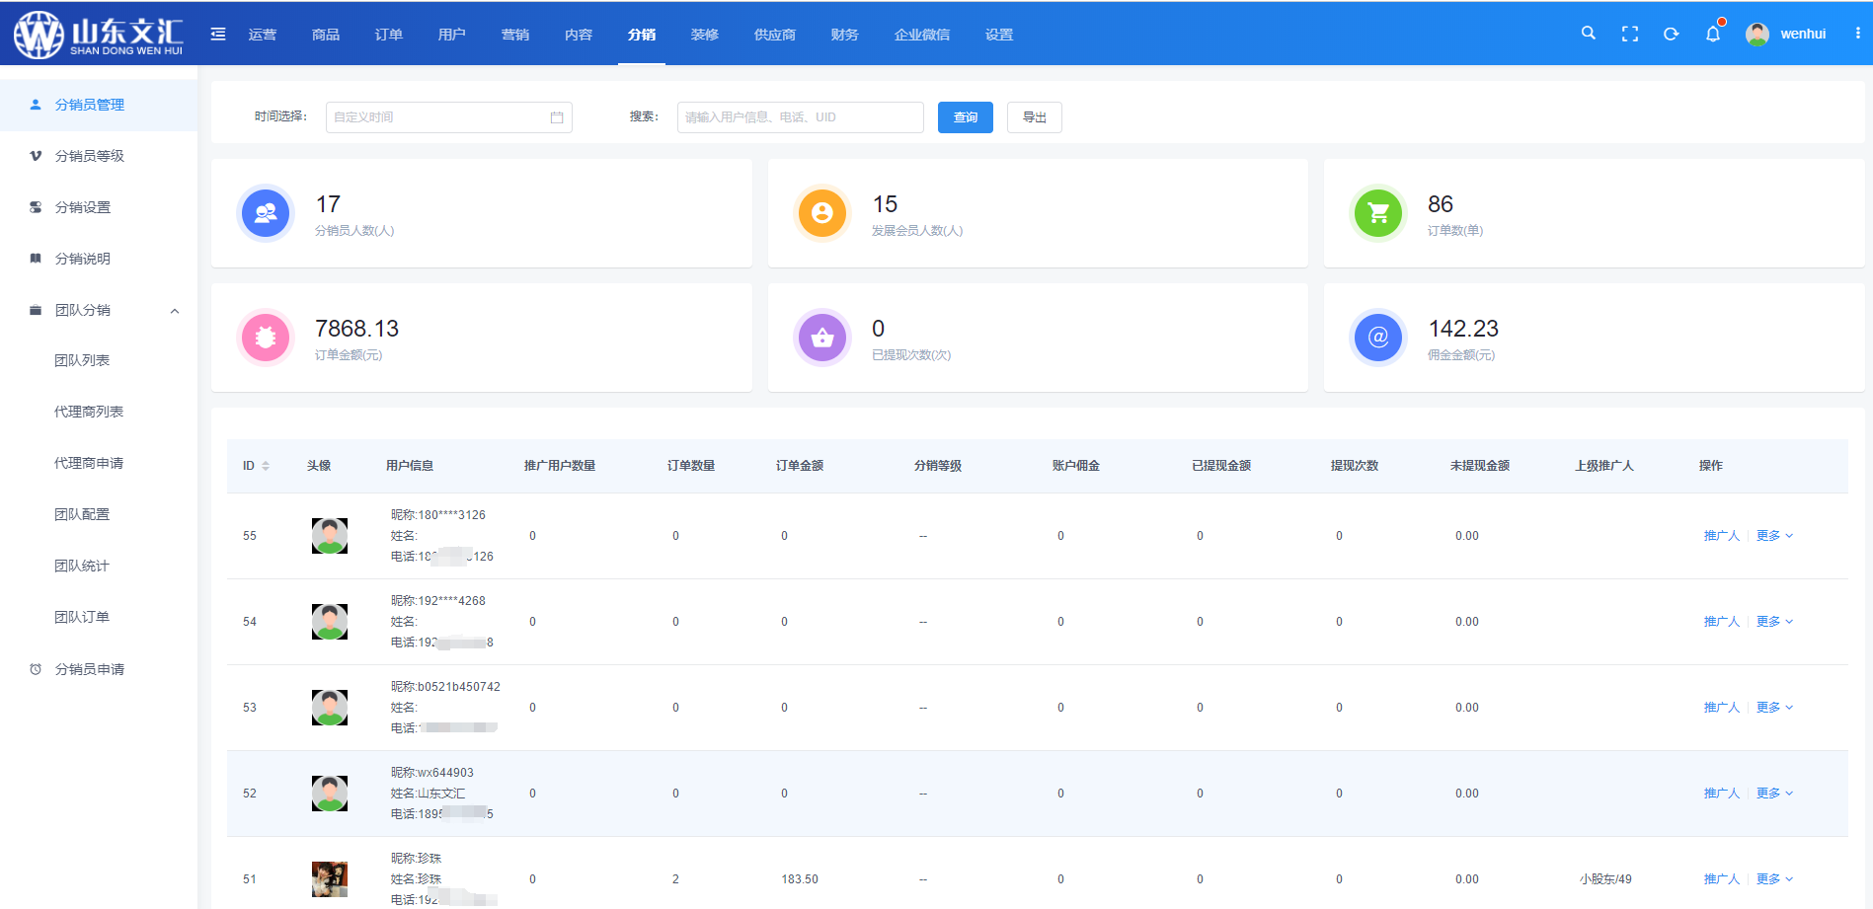1873x909 pixels.
Task: Open the 企业微信 top menu
Action: point(922,35)
